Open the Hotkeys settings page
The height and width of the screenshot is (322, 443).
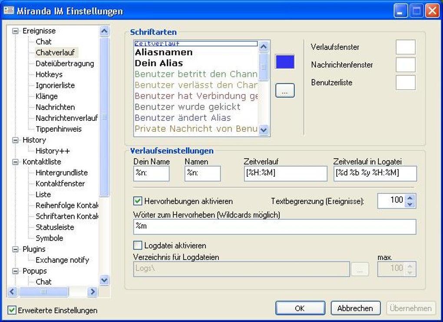pos(49,75)
